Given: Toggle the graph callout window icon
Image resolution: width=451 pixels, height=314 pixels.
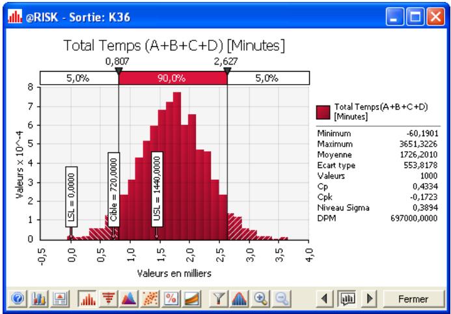Looking at the screenshot, I should click(x=347, y=298).
